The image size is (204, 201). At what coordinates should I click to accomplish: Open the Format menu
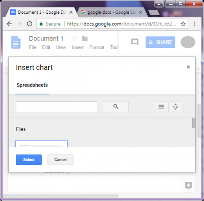(97, 47)
